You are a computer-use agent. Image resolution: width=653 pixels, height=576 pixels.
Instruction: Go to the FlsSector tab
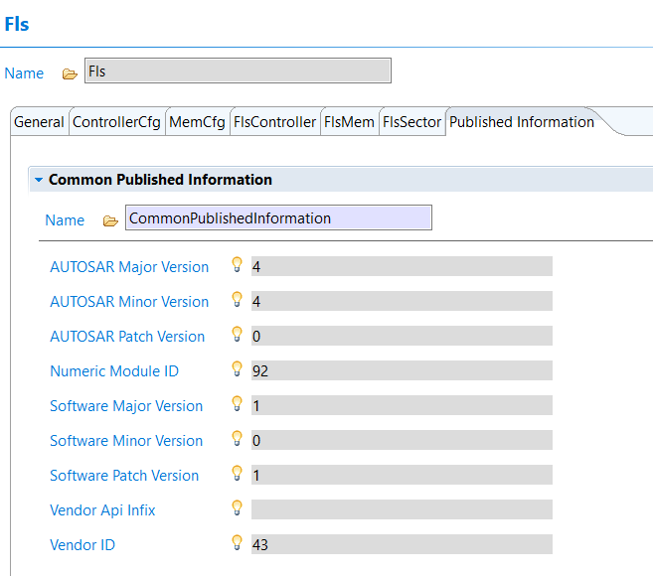(412, 122)
